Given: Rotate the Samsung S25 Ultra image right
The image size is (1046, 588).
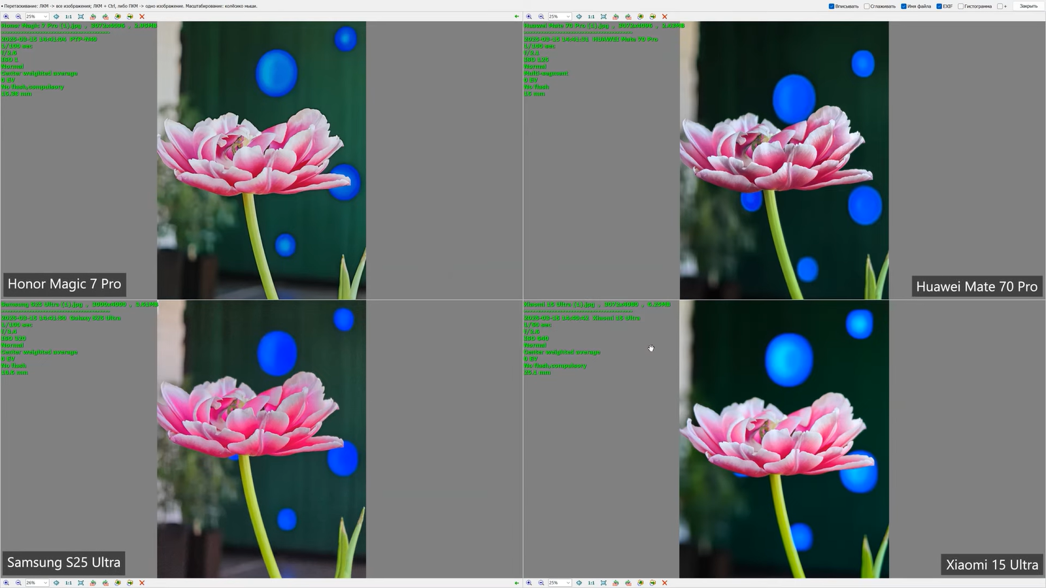Looking at the screenshot, I should click(x=105, y=583).
